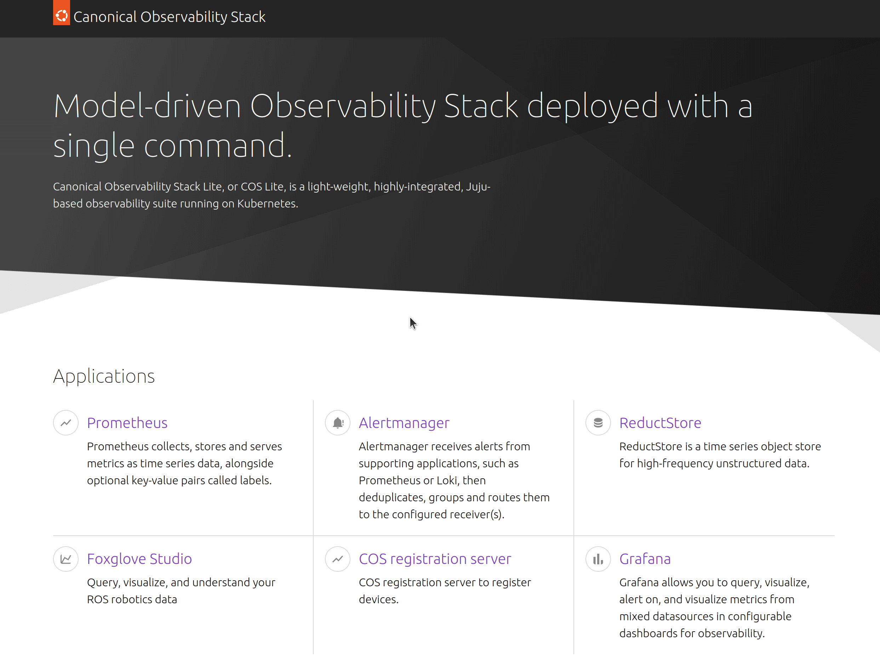This screenshot has width=880, height=667.
Task: Open the Alertmanager link
Action: point(404,423)
